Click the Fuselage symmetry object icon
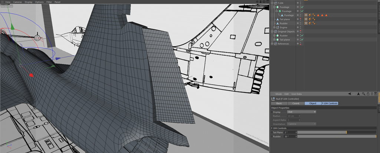Viewport: 380px width, 153px height. coord(280,11)
